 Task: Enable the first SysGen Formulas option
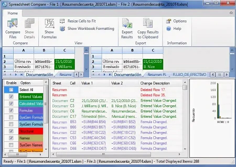point(11,117)
